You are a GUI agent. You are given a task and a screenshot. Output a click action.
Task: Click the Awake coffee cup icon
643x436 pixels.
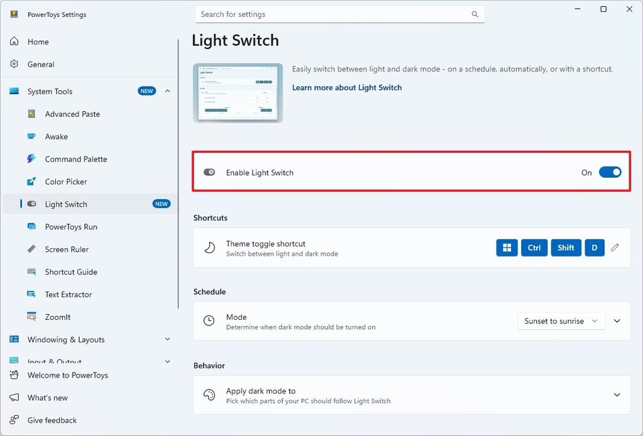pos(31,136)
